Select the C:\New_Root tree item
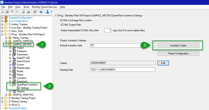Image resolution: width=209 pixels, height=110 pixels. (x=16, y=31)
